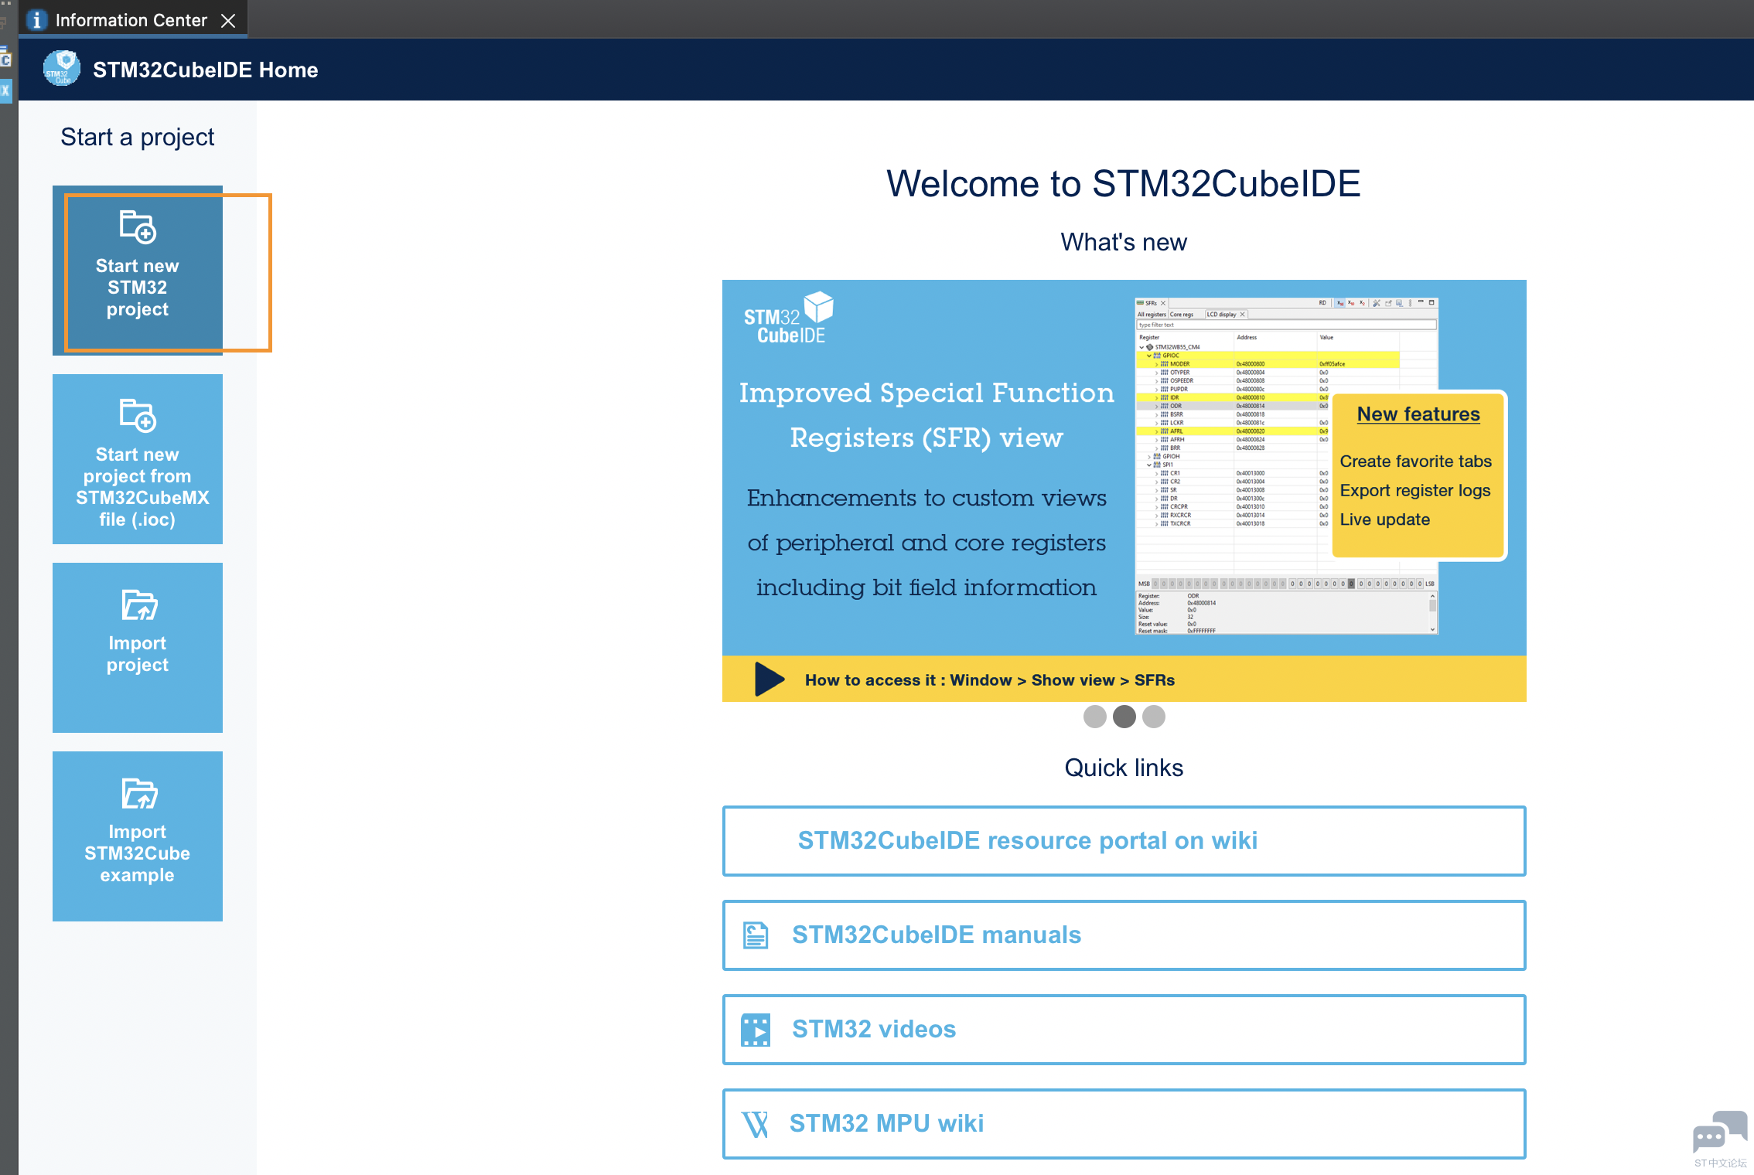Viewport: 1754px width, 1175px height.
Task: Click the 'What's new' heading
Action: 1124,242
